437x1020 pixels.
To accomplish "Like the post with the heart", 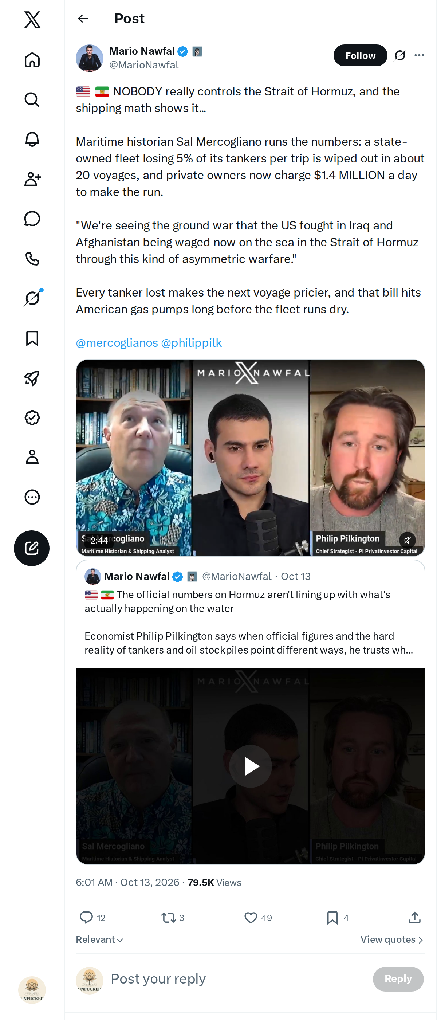I will click(x=251, y=917).
